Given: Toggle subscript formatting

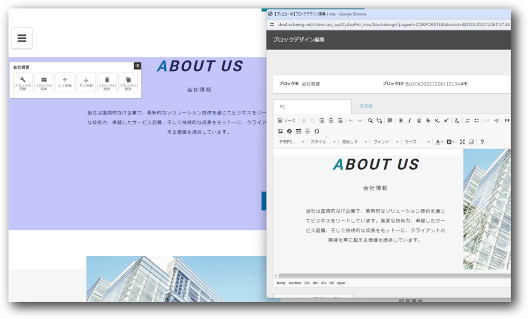Looking at the screenshot, I should click(437, 121).
